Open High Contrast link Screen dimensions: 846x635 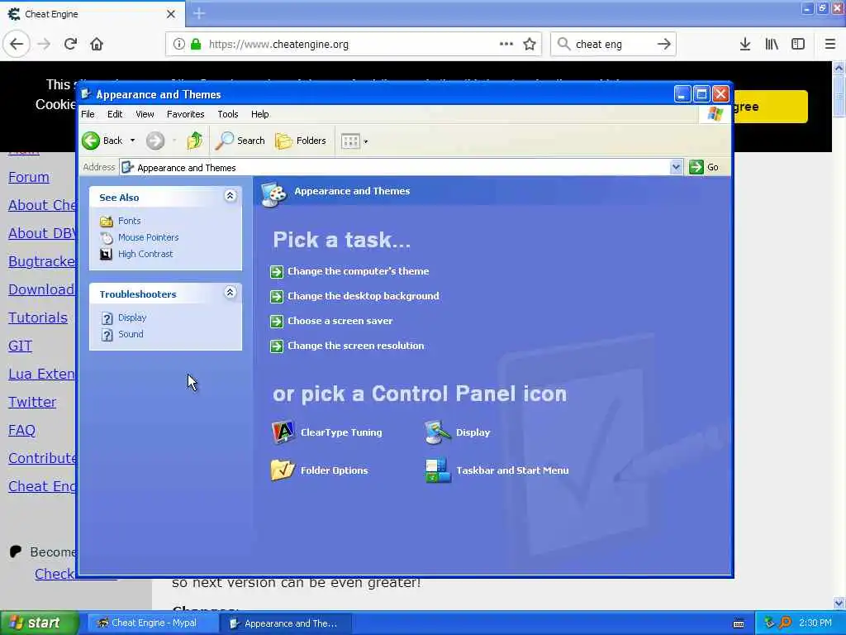(145, 254)
